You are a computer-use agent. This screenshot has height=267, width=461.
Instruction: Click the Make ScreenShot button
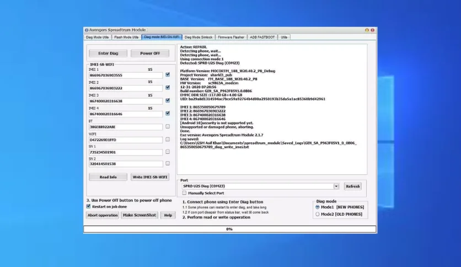coord(140,215)
